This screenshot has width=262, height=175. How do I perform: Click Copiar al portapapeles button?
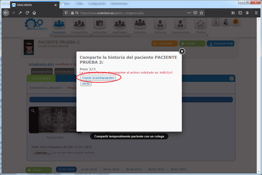[98, 78]
